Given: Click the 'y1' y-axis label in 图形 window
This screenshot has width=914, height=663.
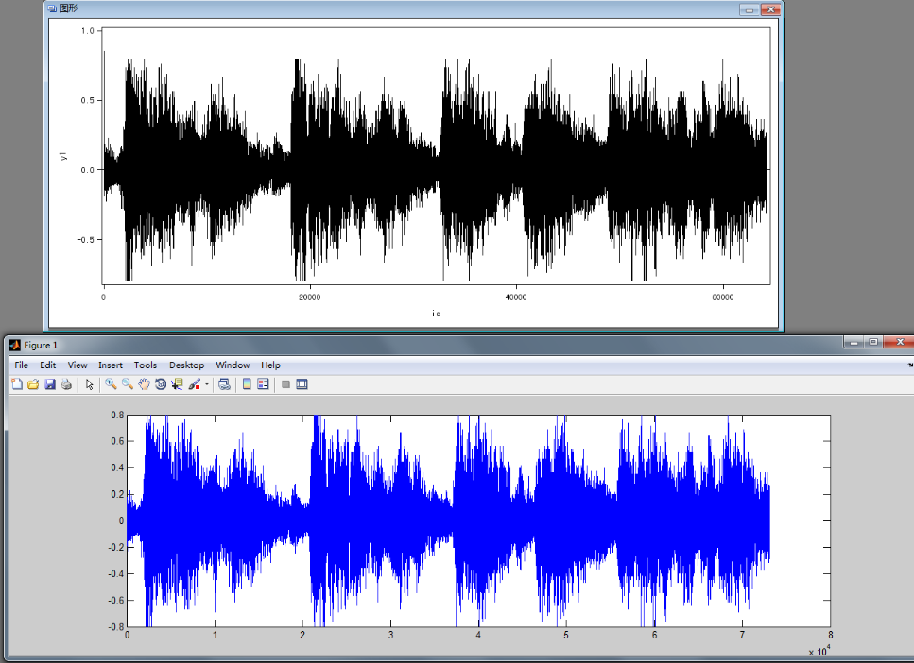Looking at the screenshot, I should (x=63, y=156).
